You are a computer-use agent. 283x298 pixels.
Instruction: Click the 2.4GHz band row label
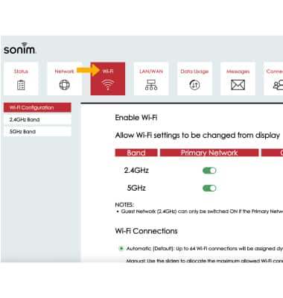pyautogui.click(x=136, y=171)
